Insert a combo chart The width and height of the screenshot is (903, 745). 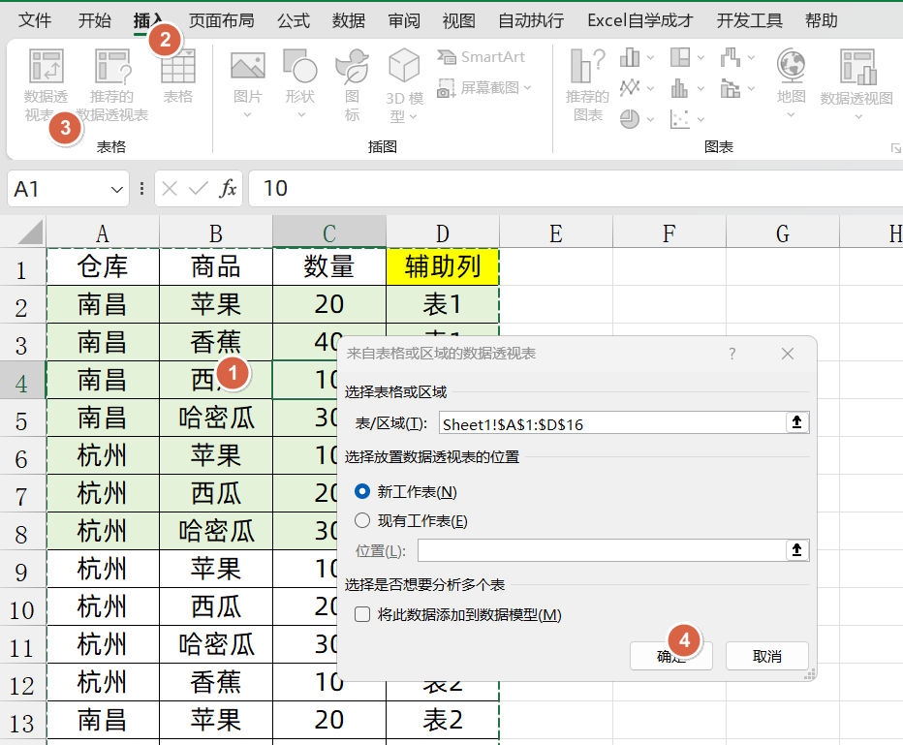(731, 88)
